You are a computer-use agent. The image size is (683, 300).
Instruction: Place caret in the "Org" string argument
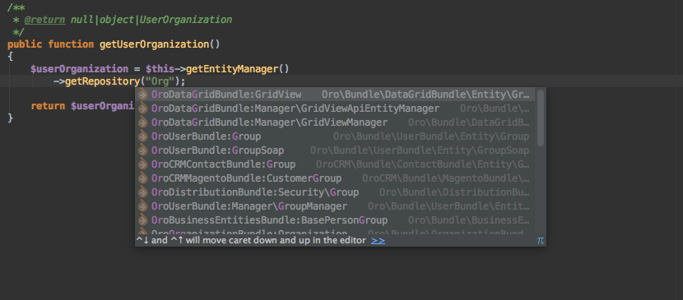tap(160, 81)
